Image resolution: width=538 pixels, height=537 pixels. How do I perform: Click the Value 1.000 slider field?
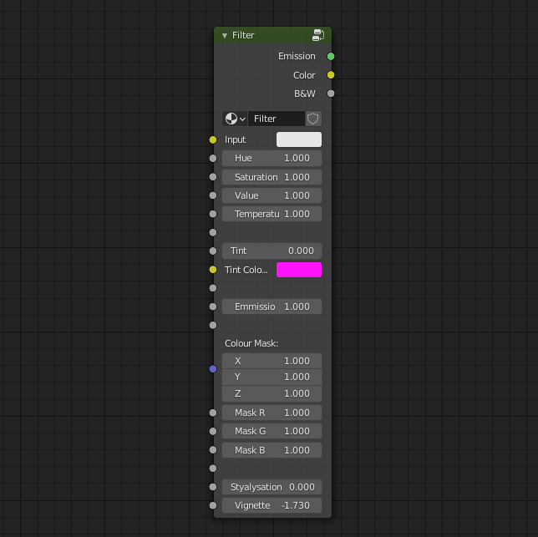click(x=272, y=195)
